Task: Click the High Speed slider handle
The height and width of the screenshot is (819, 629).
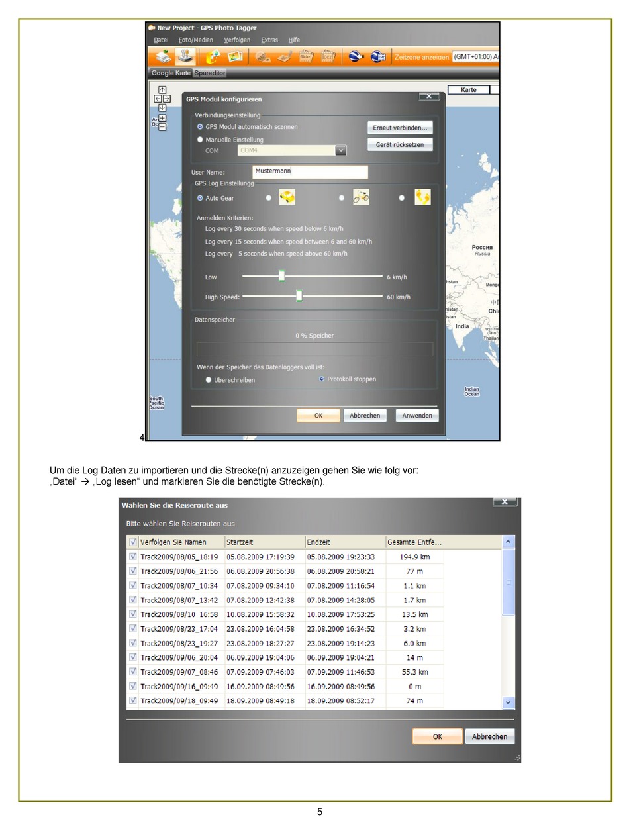Action: pos(299,296)
